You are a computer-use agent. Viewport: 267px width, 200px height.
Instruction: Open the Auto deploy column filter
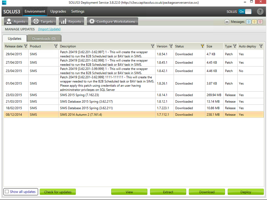pos(261,46)
